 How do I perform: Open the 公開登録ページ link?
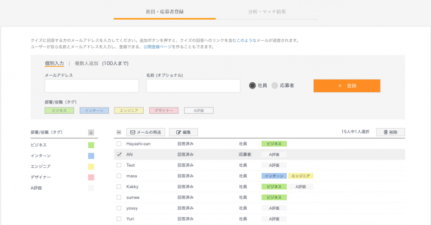click(x=158, y=47)
